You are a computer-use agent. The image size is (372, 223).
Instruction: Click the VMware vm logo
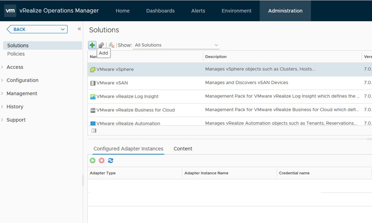click(10, 11)
